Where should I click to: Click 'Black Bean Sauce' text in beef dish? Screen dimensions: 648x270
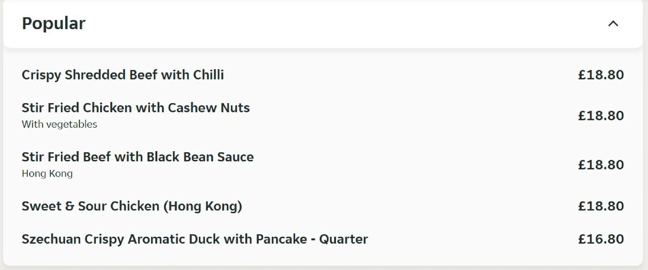(x=200, y=157)
